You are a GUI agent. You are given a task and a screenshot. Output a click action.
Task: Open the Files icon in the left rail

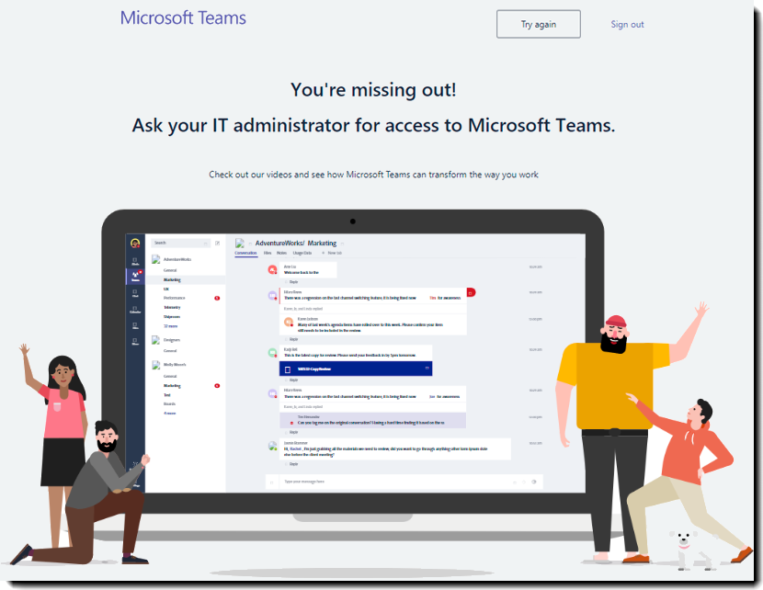[x=135, y=326]
